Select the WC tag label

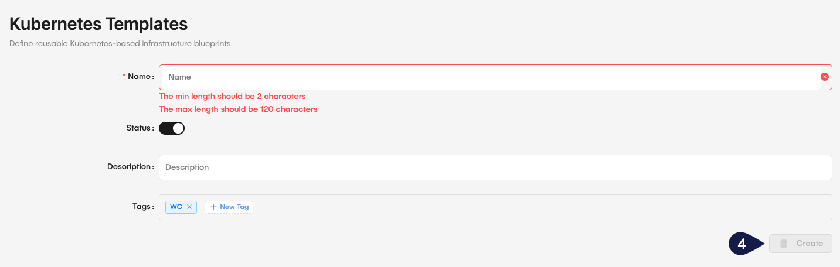click(176, 207)
